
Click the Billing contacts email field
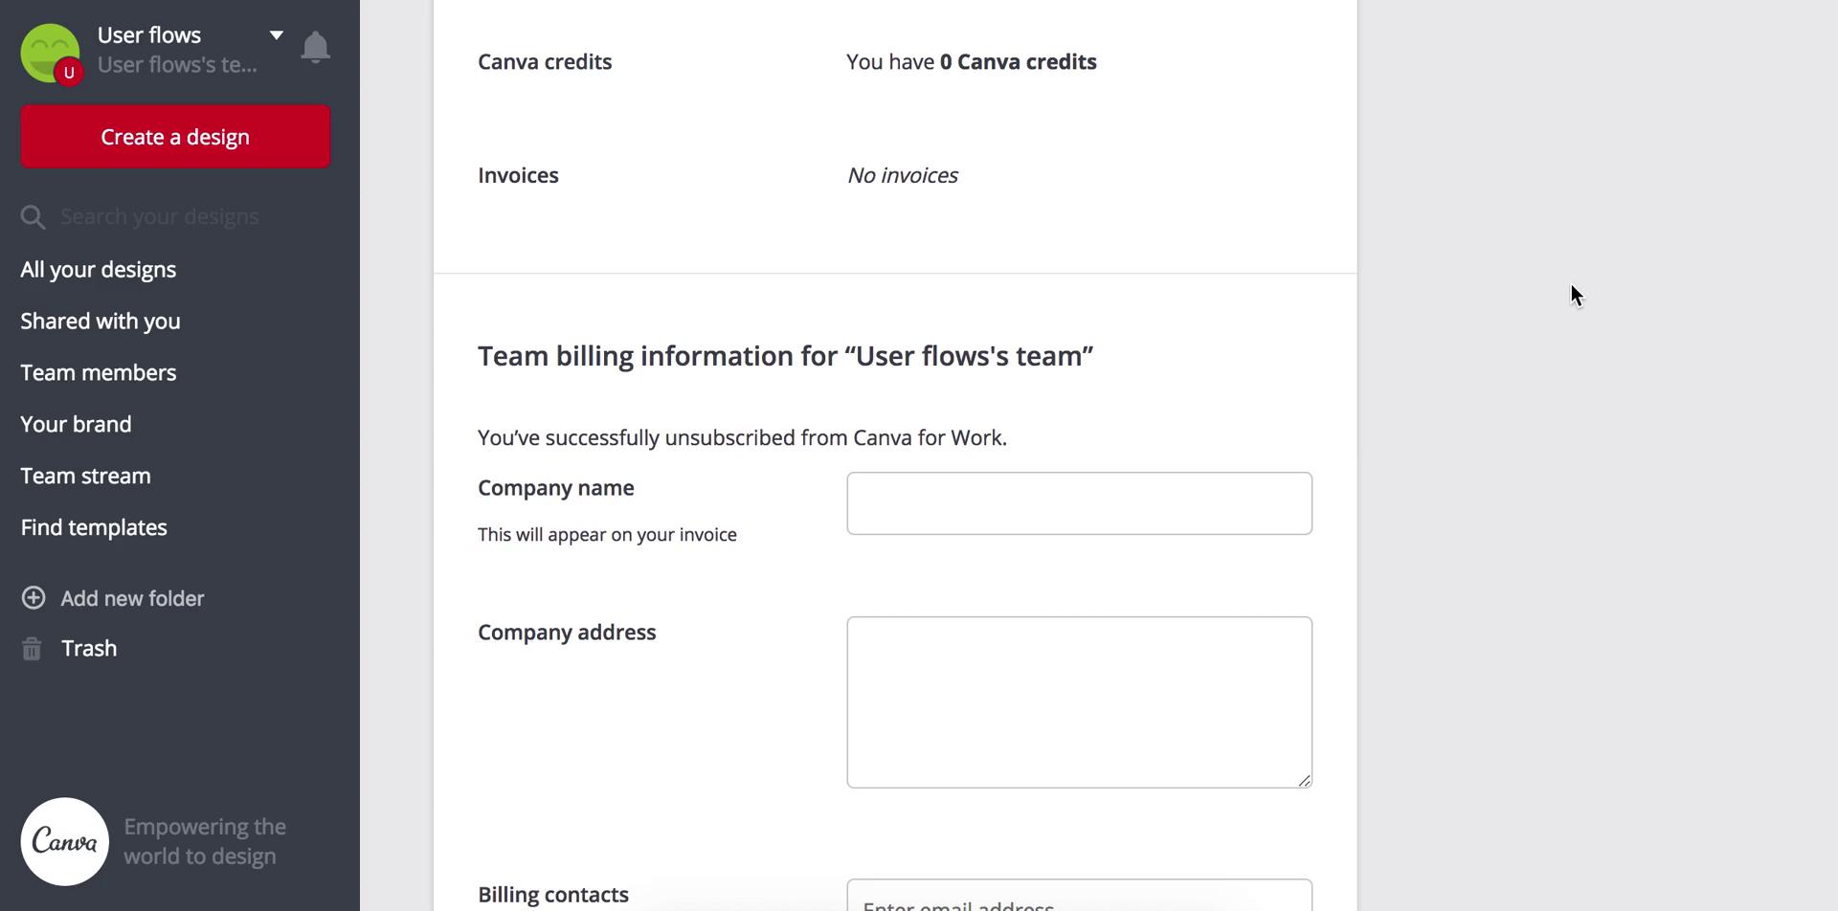(x=1079, y=896)
